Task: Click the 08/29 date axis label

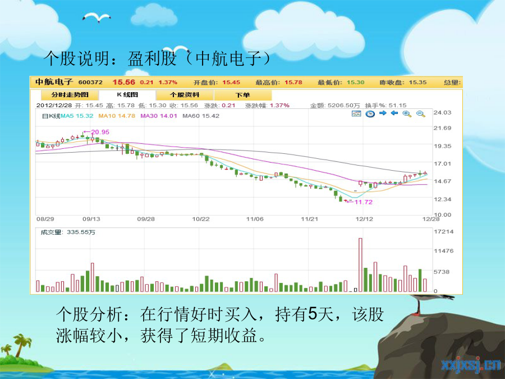Action: pos(45,219)
